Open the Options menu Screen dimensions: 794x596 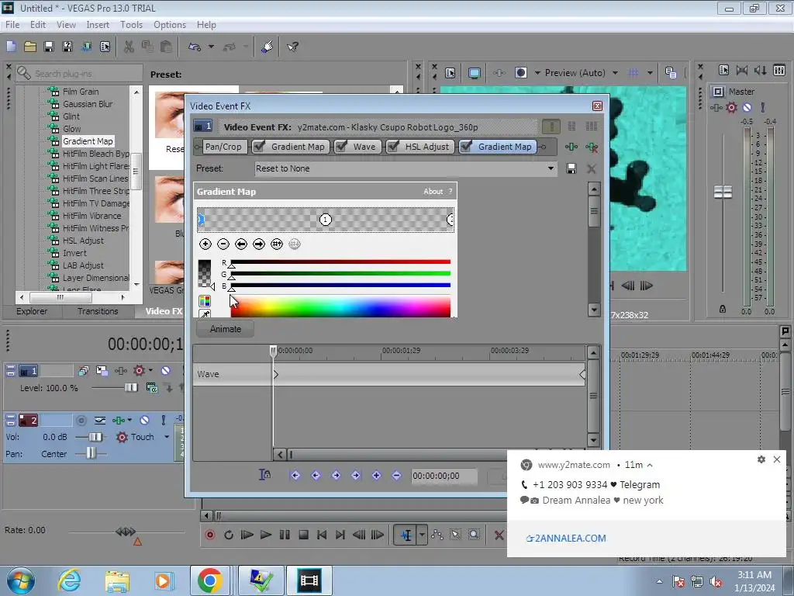(170, 24)
